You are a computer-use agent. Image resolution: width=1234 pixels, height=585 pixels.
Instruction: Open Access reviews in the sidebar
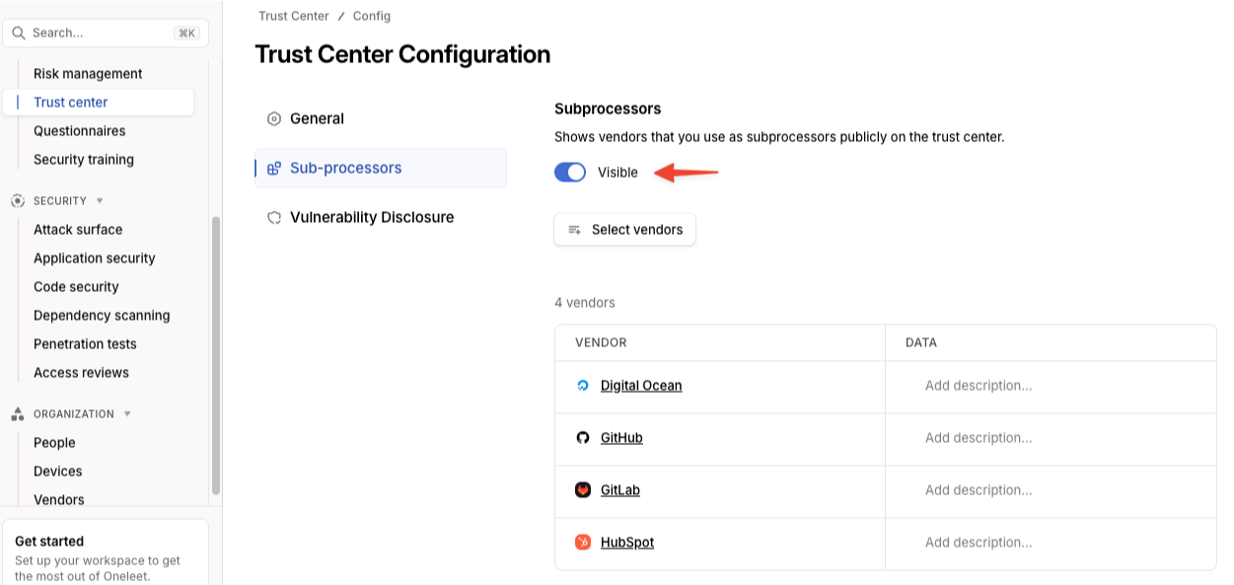[x=81, y=373]
